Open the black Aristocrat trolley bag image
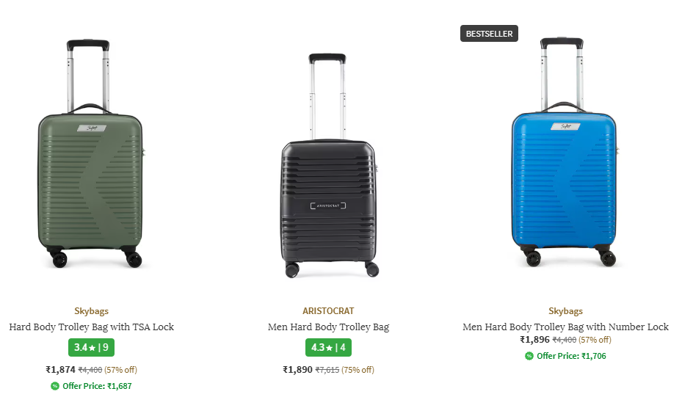The image size is (693, 397). (x=330, y=165)
